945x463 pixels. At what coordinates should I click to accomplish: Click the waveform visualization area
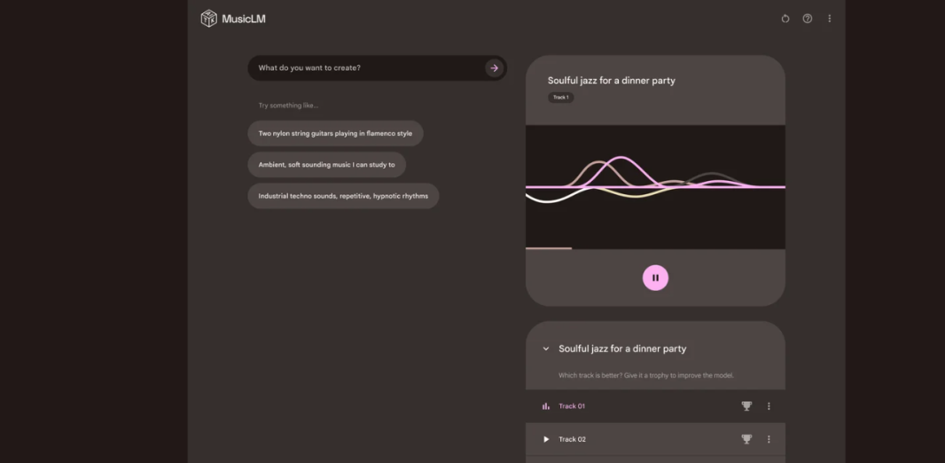pyautogui.click(x=655, y=187)
